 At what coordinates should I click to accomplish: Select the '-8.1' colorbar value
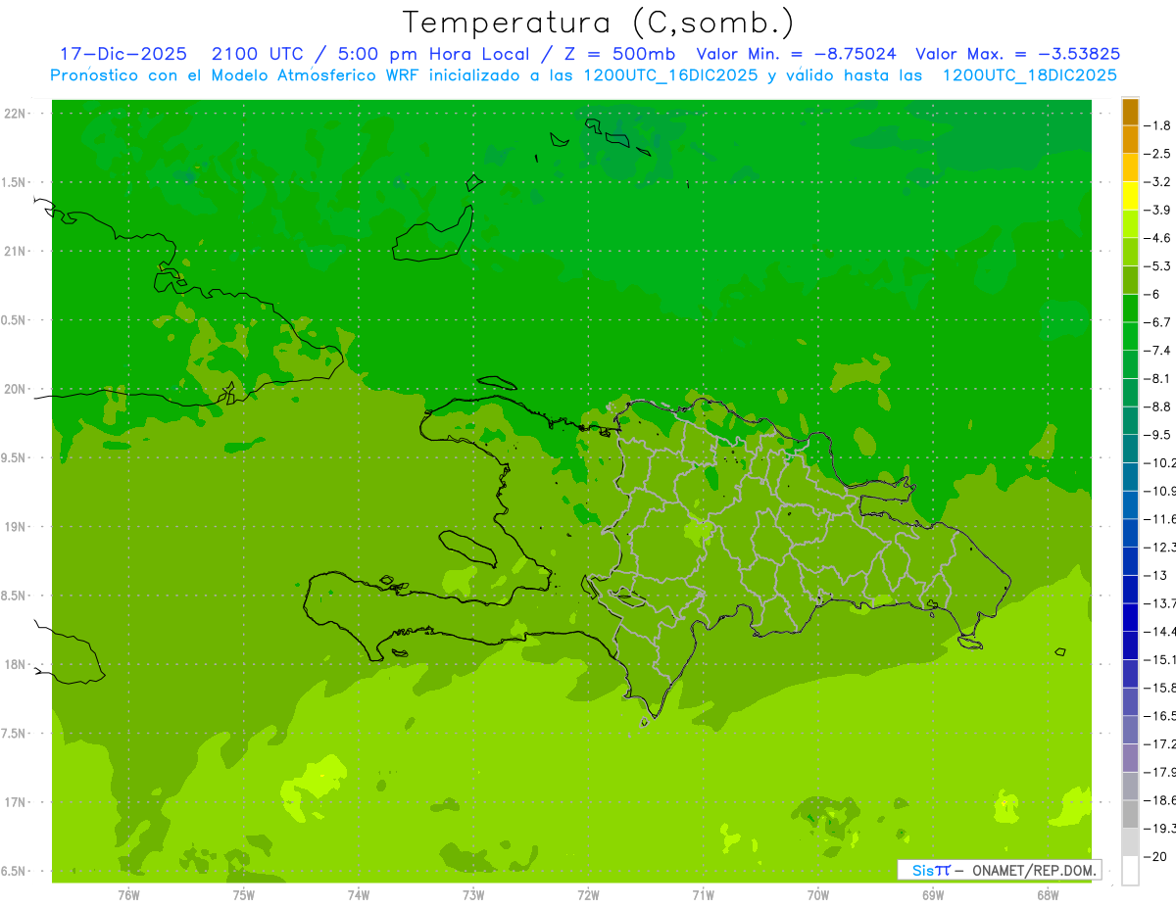tap(1157, 378)
